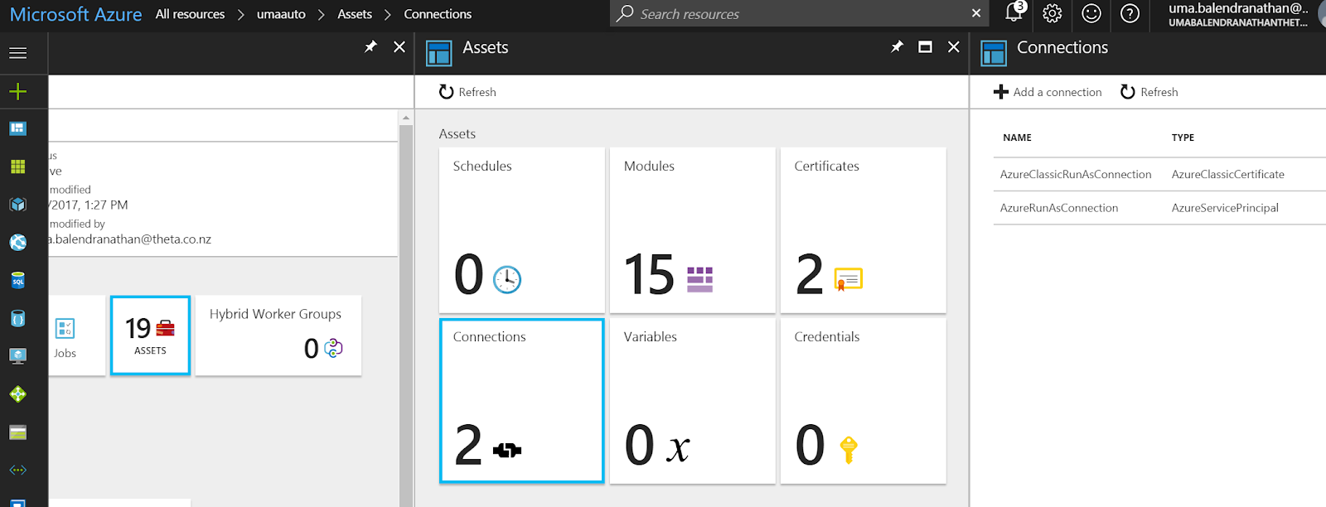Open the user account menu
1326x507 pixels.
[x=1238, y=14]
